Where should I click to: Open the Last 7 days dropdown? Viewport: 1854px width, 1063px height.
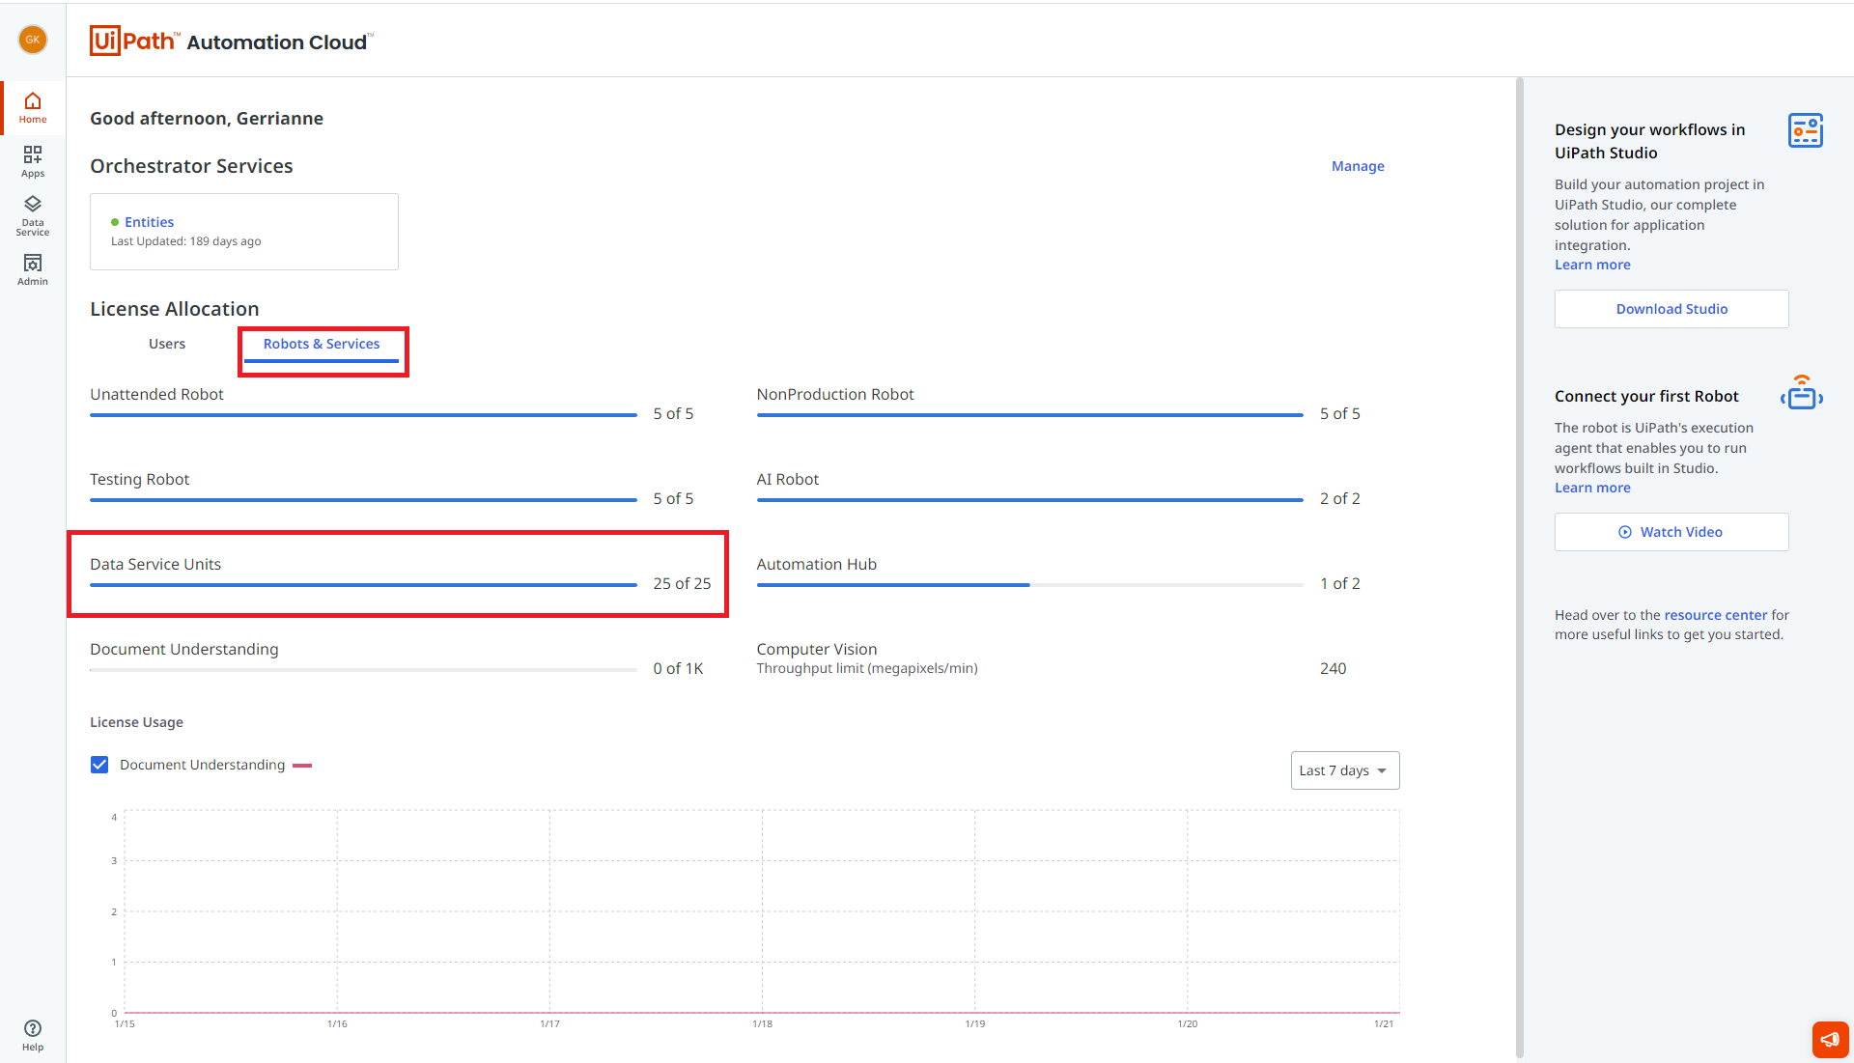point(1344,770)
